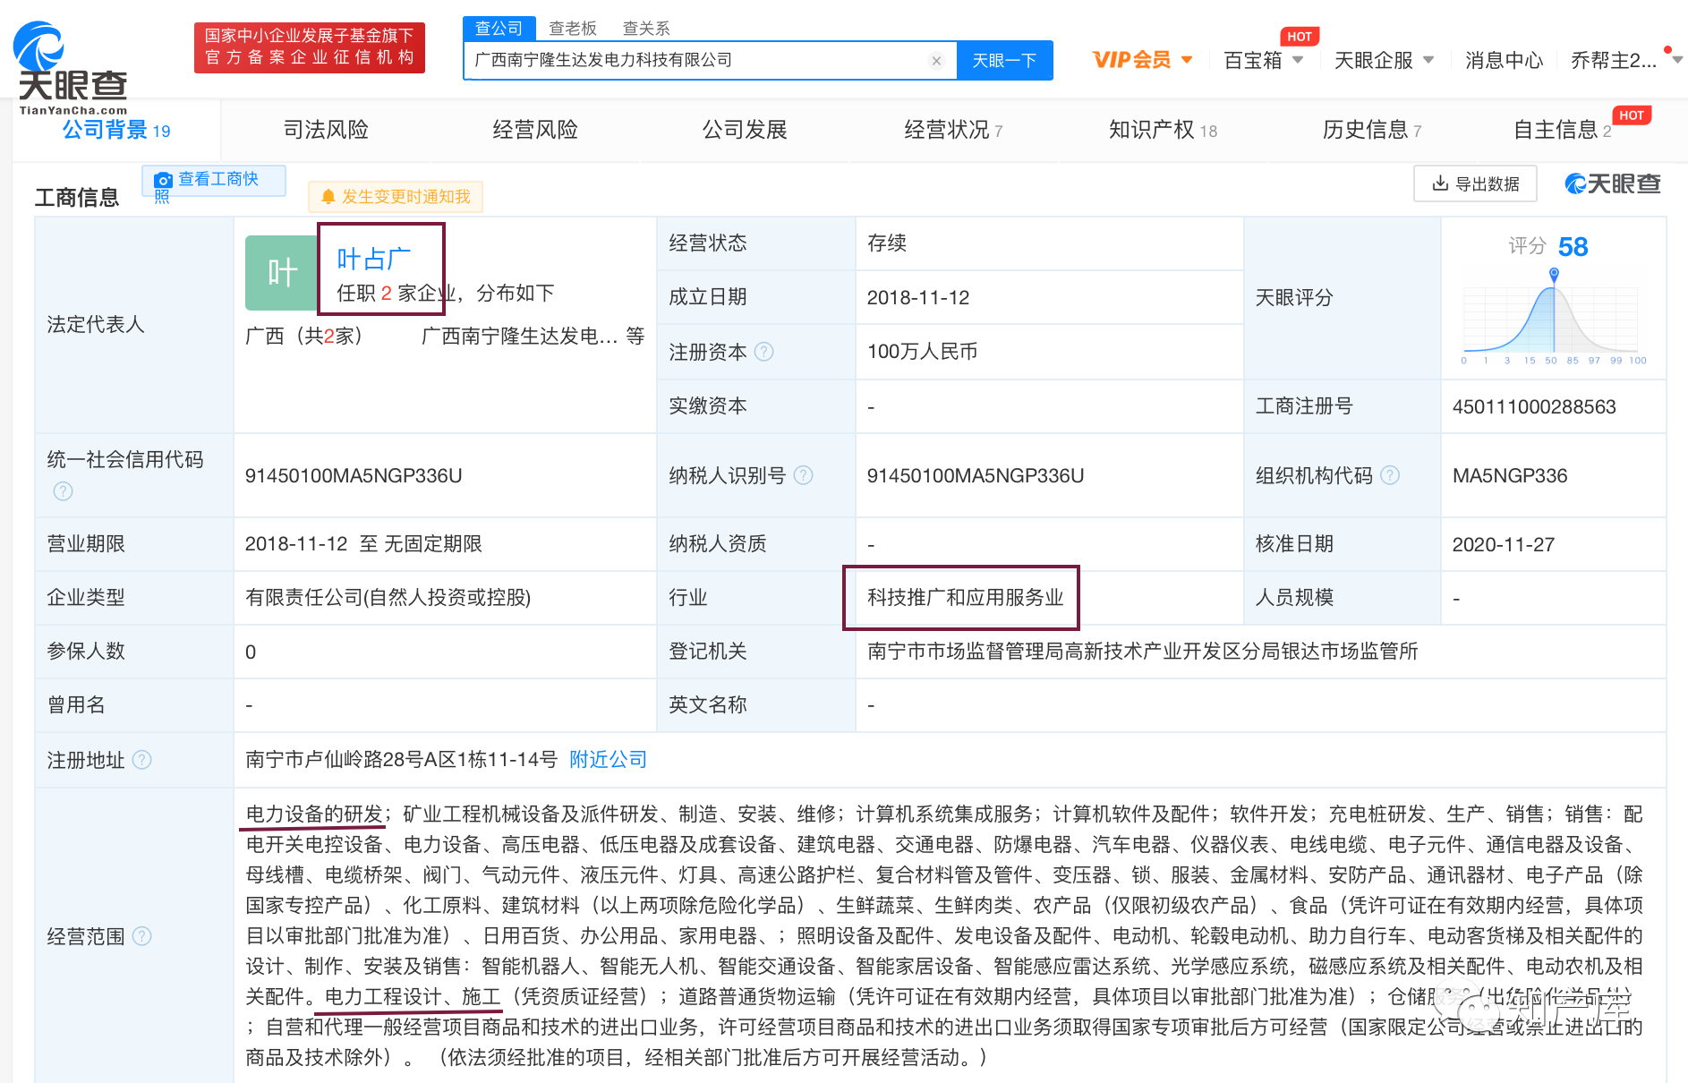Switch to 知识产权 tab
1688x1083 pixels.
tap(1163, 130)
